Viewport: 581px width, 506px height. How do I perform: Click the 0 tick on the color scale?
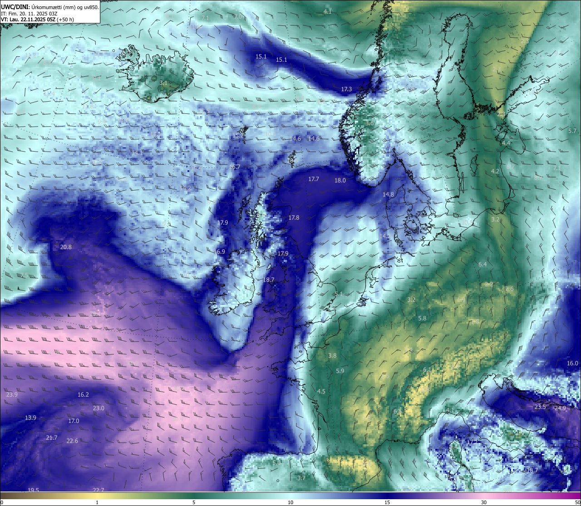pyautogui.click(x=2, y=502)
